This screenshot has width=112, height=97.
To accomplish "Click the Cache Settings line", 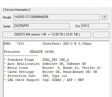I will click(x=50, y=72).
